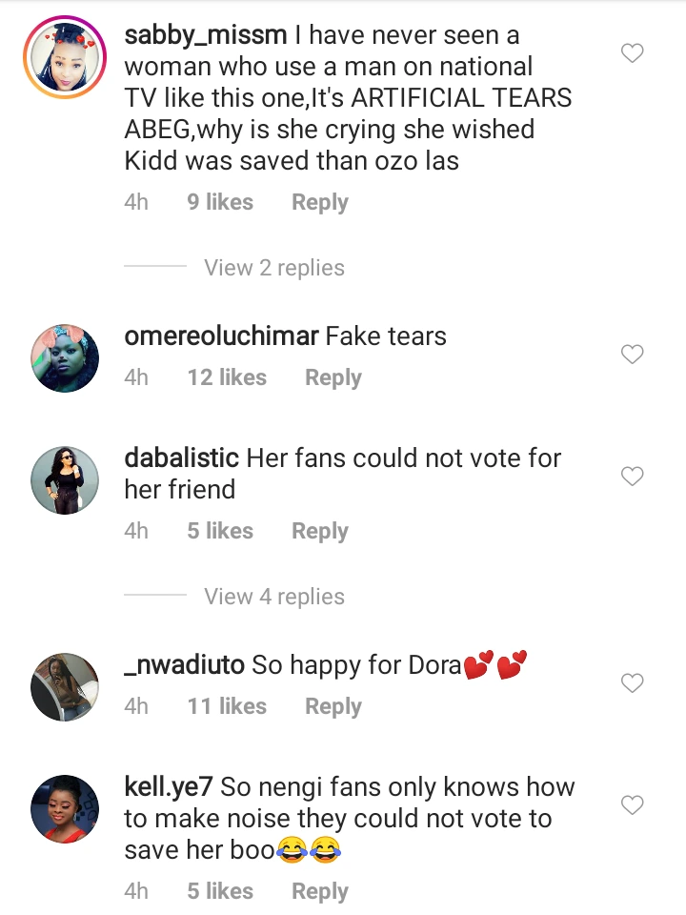View _nwadiuto's profile picture
This screenshot has height=915, width=686.
point(65,686)
